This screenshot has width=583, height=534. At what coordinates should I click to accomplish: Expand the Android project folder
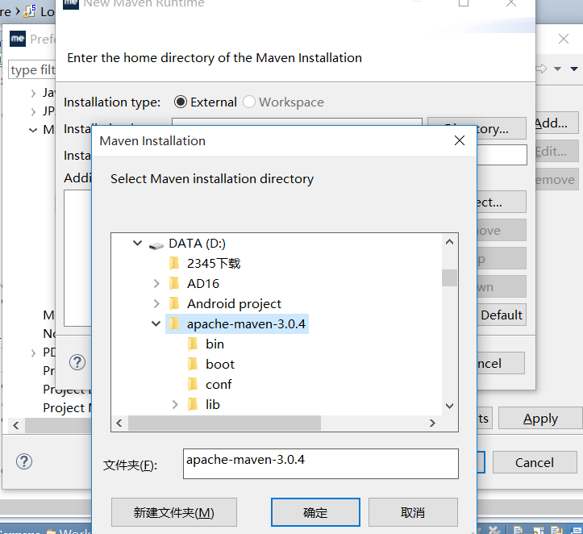[x=156, y=304]
